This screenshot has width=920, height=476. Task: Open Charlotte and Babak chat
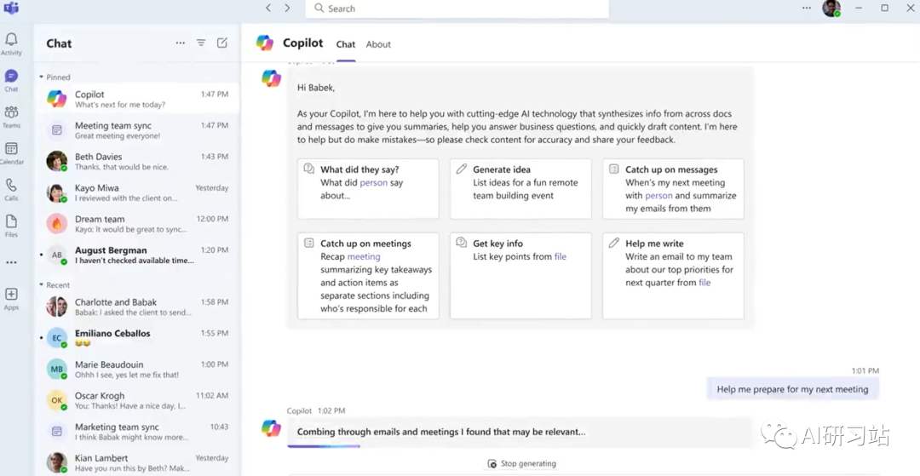coord(136,307)
